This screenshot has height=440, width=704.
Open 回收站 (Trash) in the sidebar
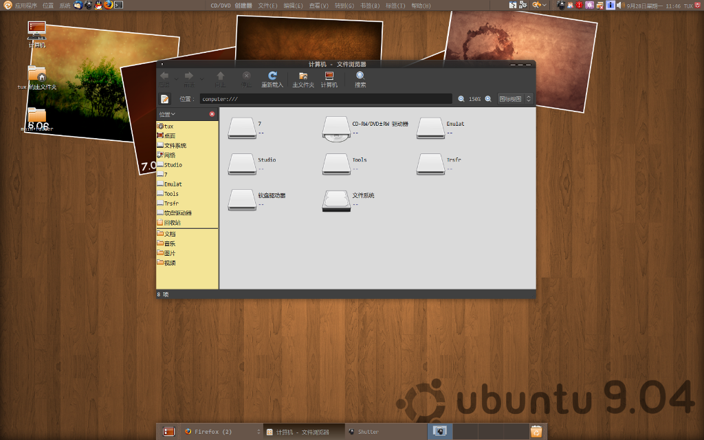pos(187,223)
